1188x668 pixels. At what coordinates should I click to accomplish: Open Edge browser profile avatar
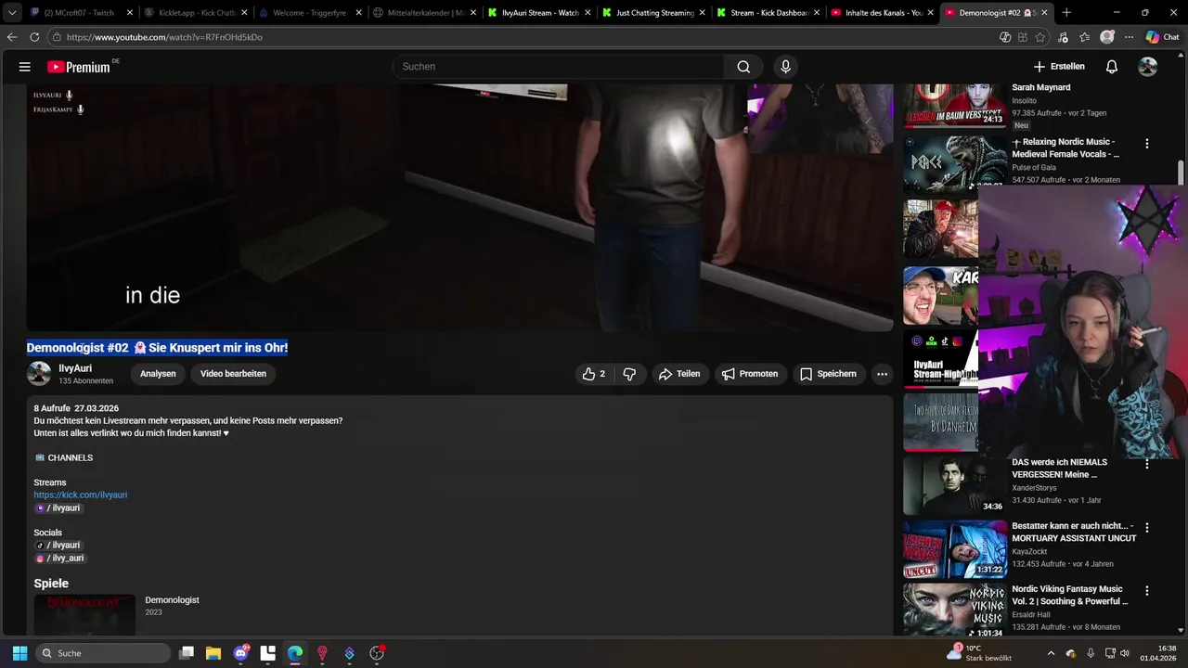pos(1107,37)
